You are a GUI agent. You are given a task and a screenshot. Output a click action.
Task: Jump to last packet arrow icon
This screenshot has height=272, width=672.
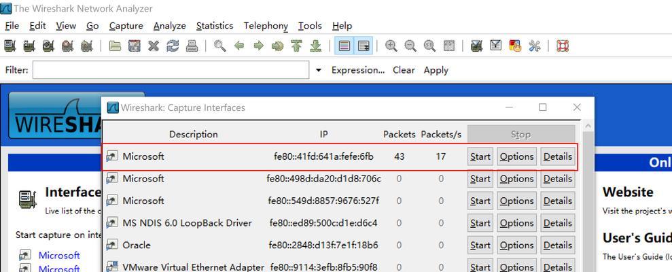(x=316, y=46)
